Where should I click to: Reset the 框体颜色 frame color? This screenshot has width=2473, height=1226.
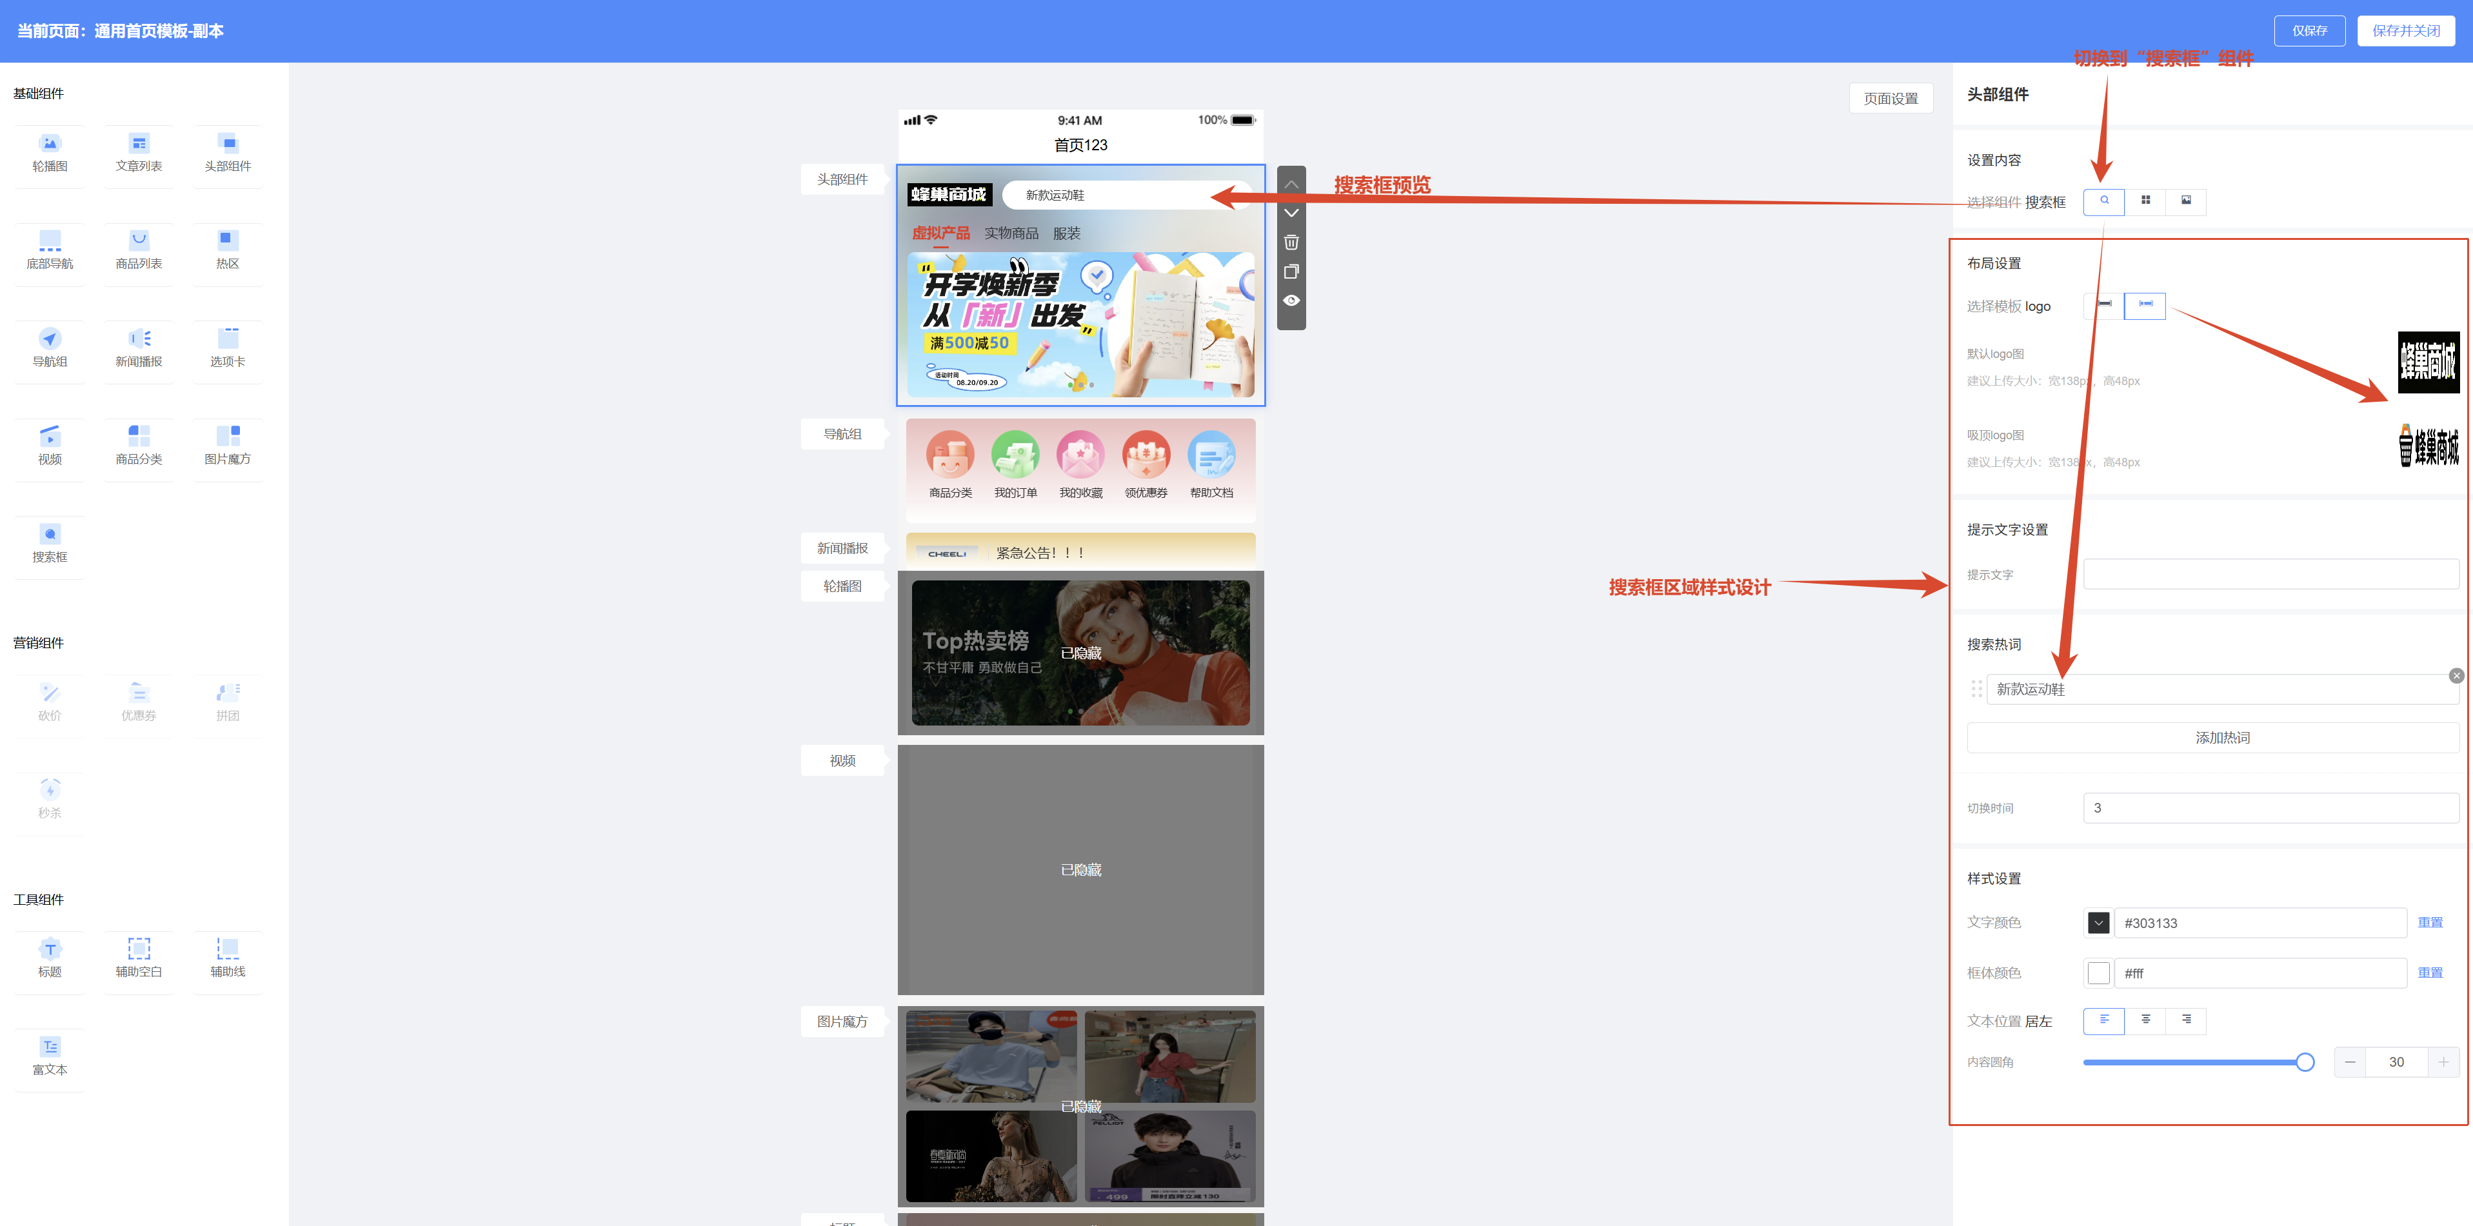coord(2430,973)
